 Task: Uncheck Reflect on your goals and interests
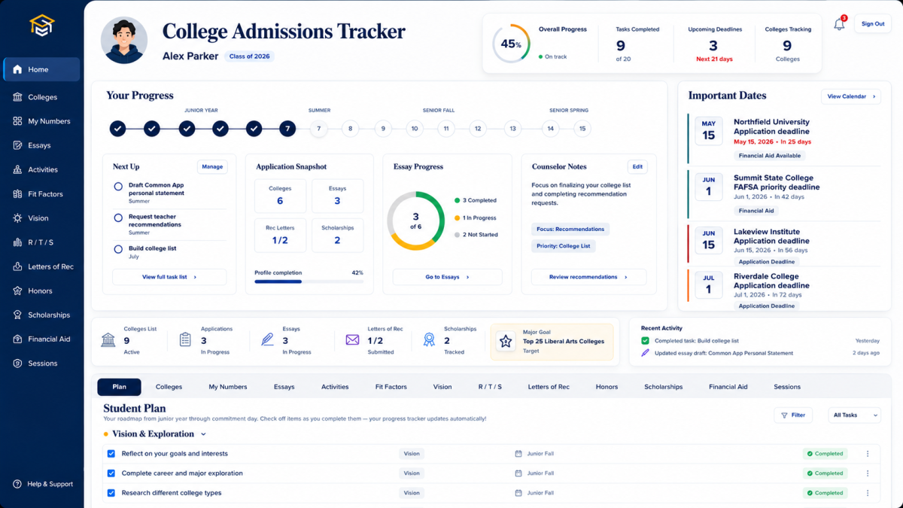click(111, 454)
